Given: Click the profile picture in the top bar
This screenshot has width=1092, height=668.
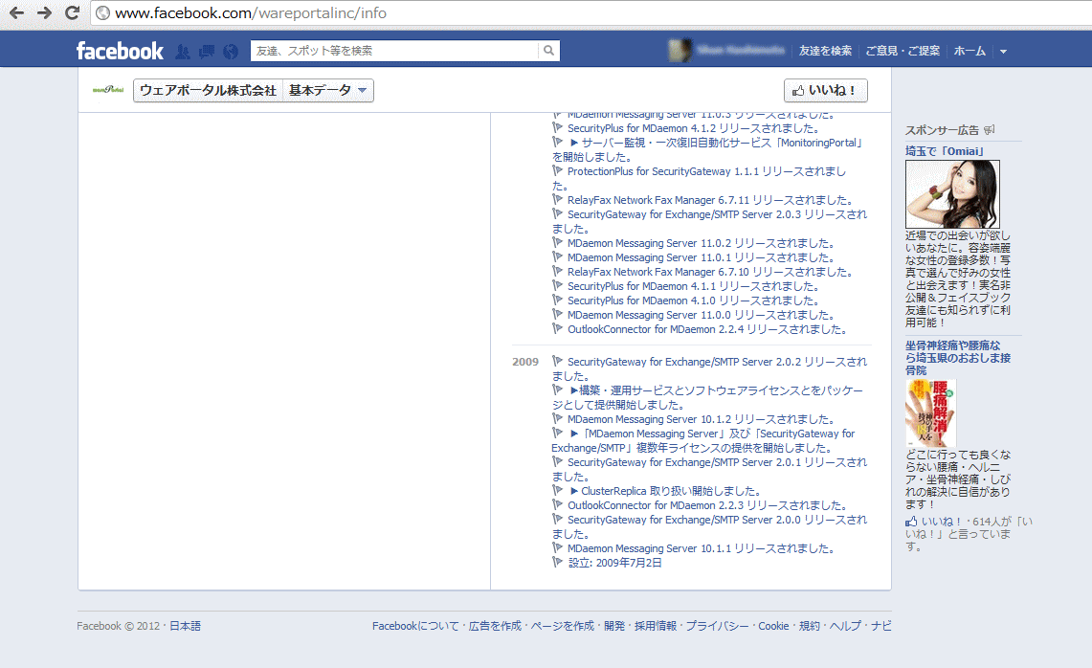Looking at the screenshot, I should [679, 50].
